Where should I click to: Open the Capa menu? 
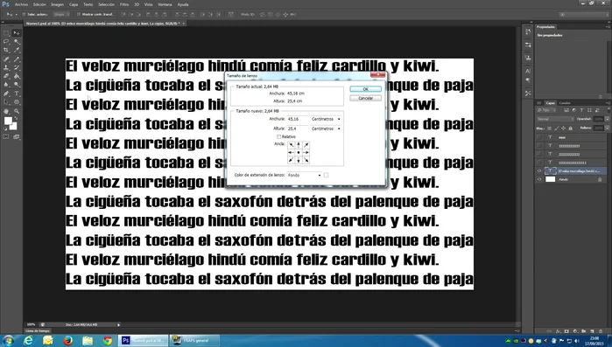point(74,4)
